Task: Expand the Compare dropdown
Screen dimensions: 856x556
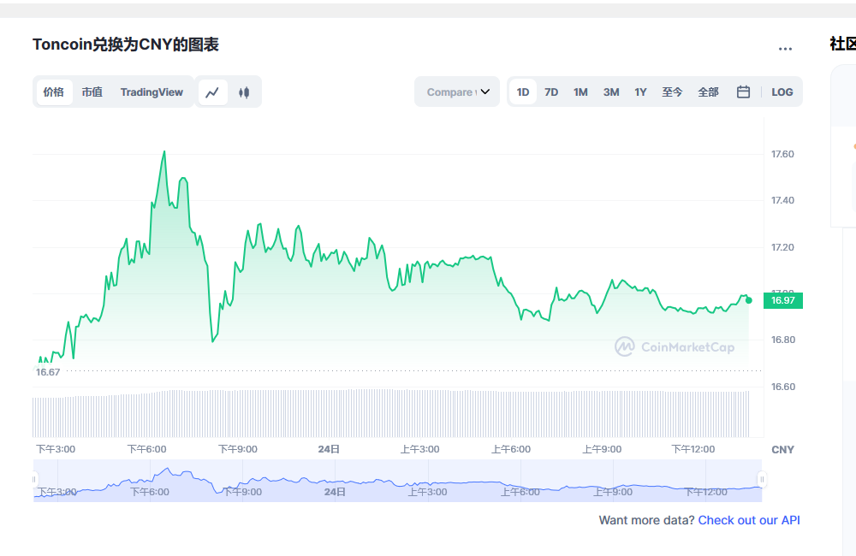Action: click(457, 92)
